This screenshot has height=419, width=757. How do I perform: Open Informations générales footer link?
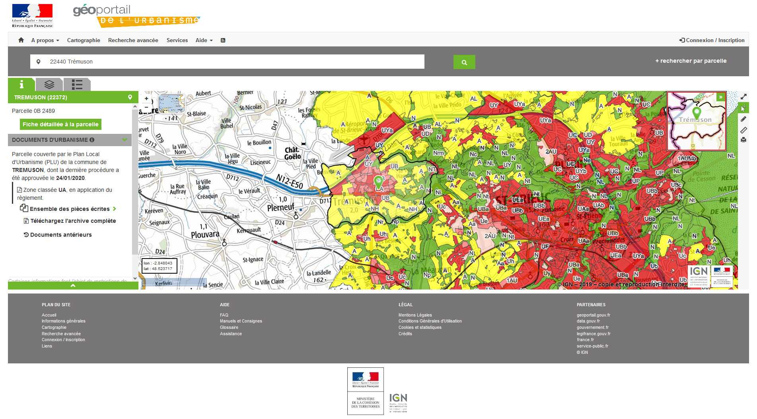coord(63,321)
